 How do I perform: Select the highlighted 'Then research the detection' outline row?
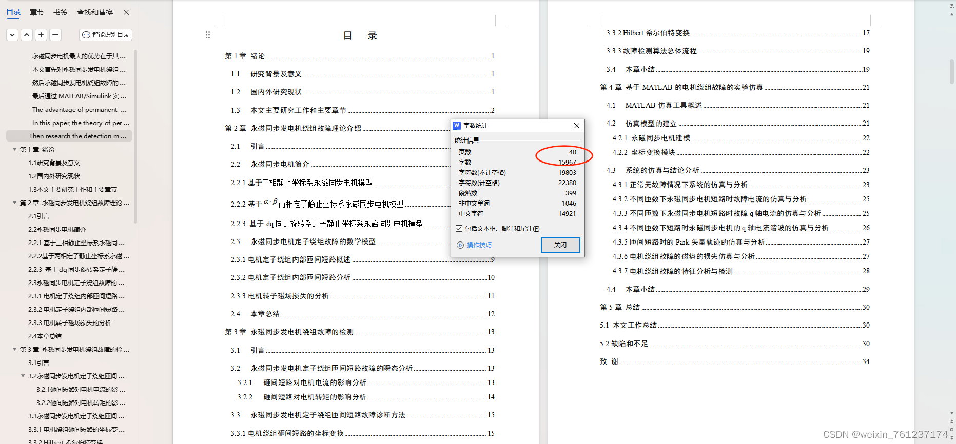[69, 136]
